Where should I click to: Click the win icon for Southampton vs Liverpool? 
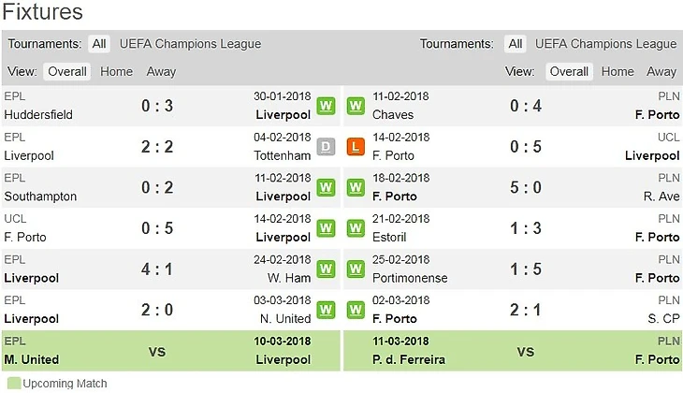pyautogui.click(x=326, y=187)
